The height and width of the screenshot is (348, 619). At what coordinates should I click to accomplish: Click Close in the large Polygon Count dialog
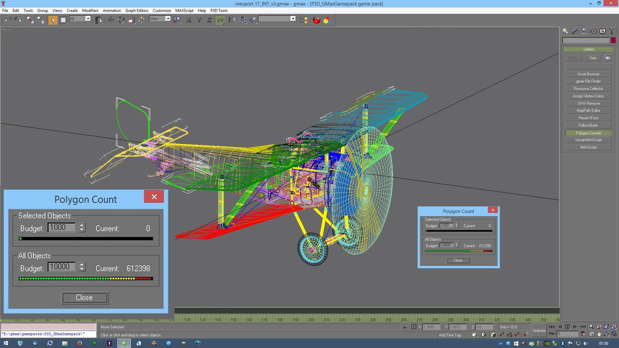click(x=85, y=298)
